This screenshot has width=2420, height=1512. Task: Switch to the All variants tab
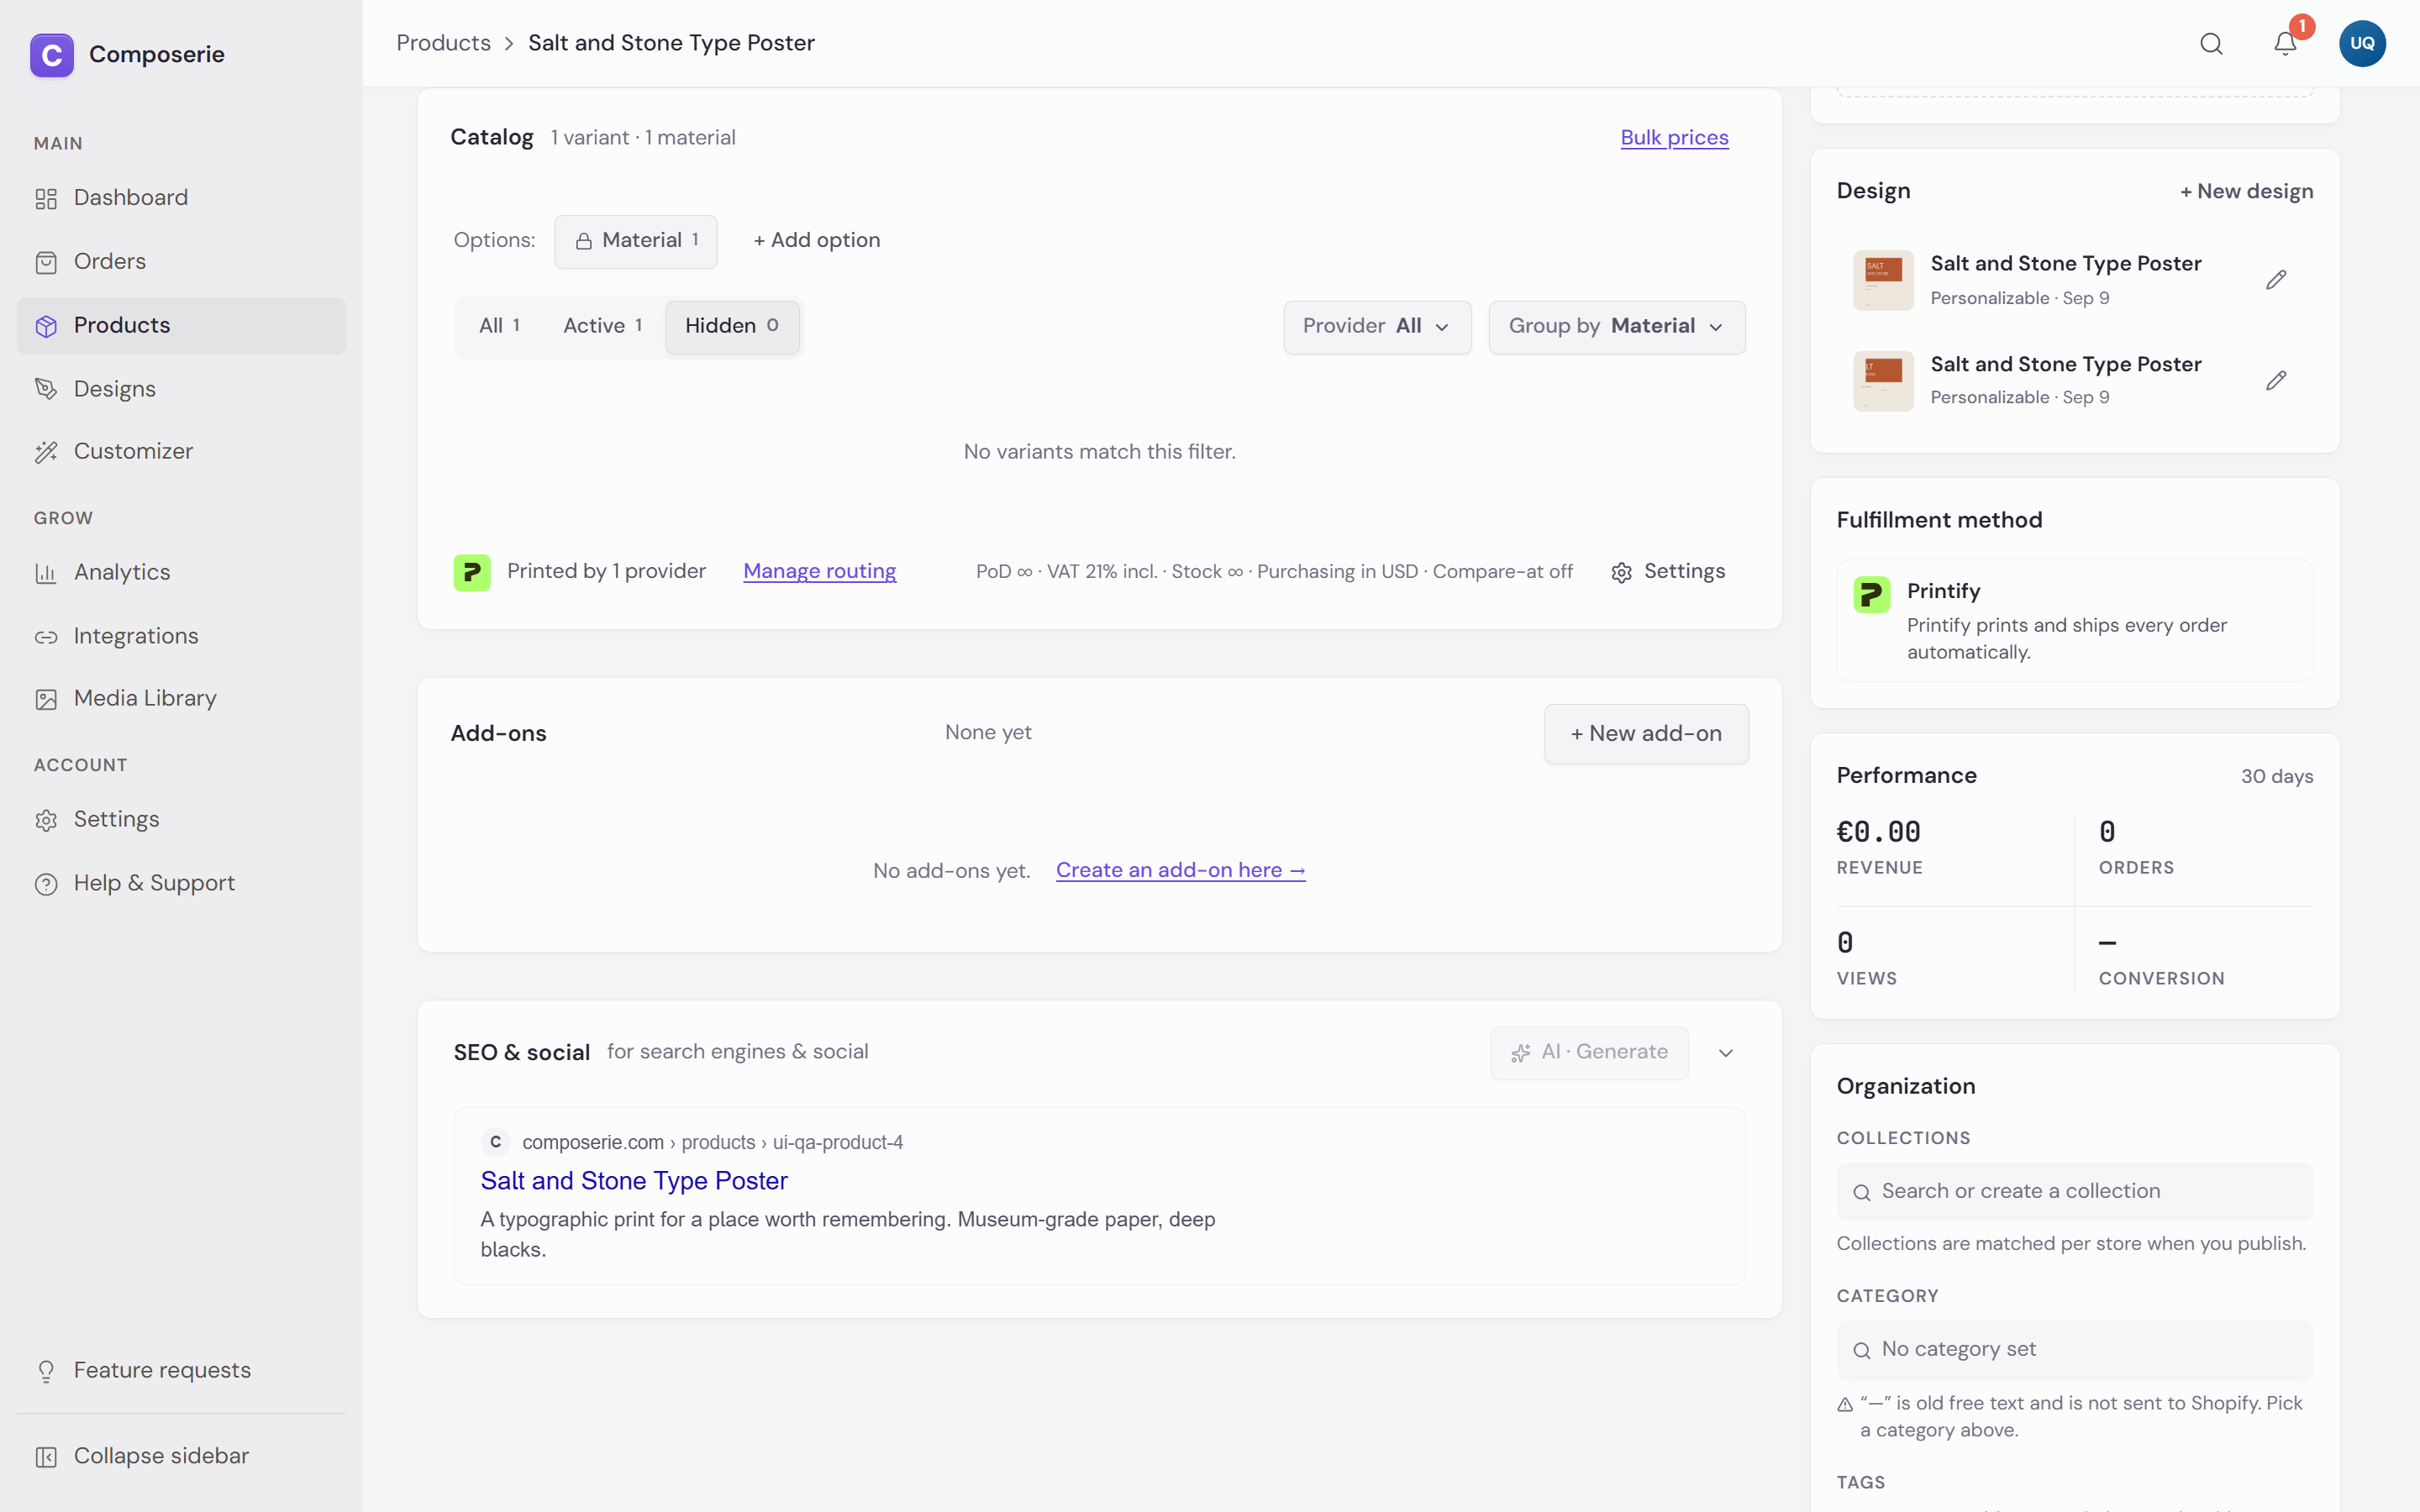tap(499, 326)
